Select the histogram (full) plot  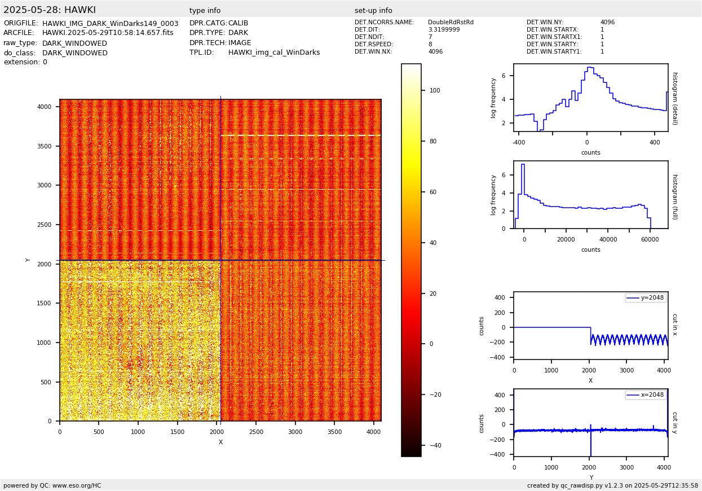point(590,195)
